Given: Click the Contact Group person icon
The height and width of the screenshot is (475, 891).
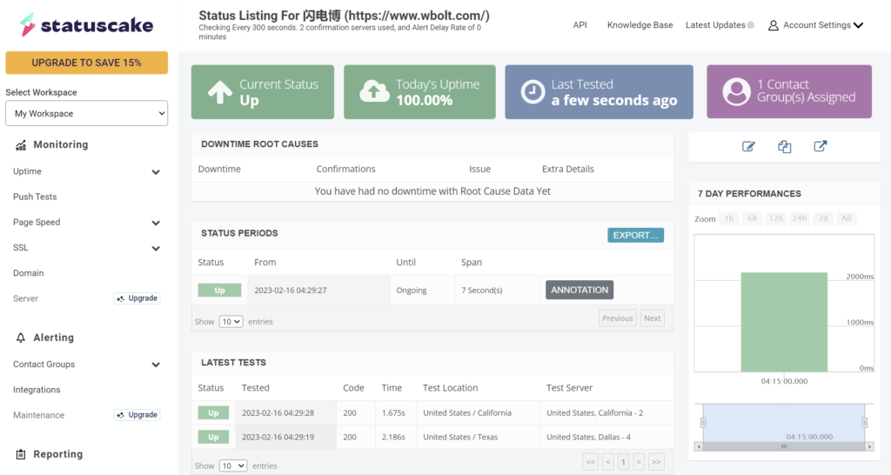Looking at the screenshot, I should (x=736, y=91).
